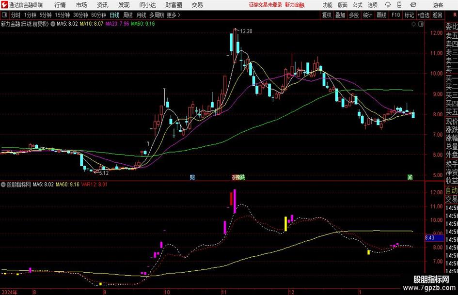Toggle the side panel icon above price axis
The width and height of the screenshot is (458, 295).
(421, 24)
